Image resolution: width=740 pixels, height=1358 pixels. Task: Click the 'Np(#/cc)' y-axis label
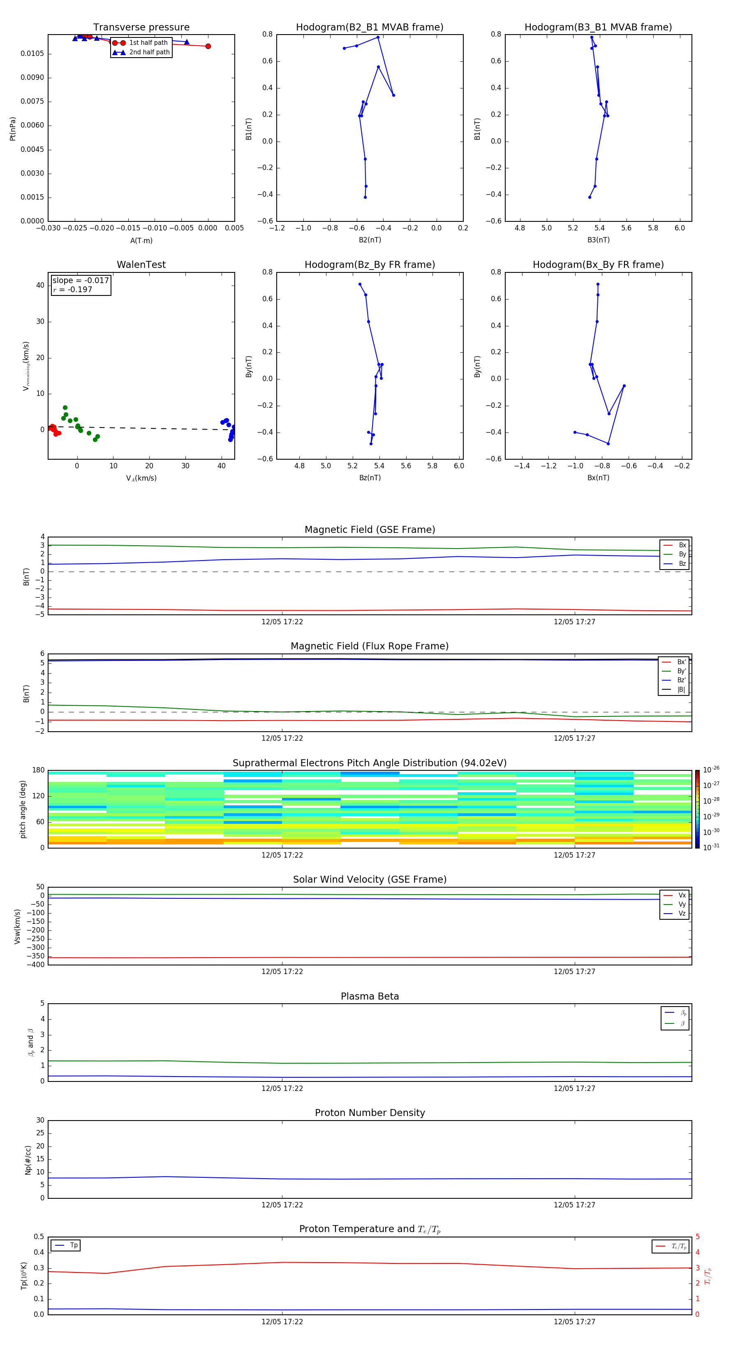[28, 1160]
